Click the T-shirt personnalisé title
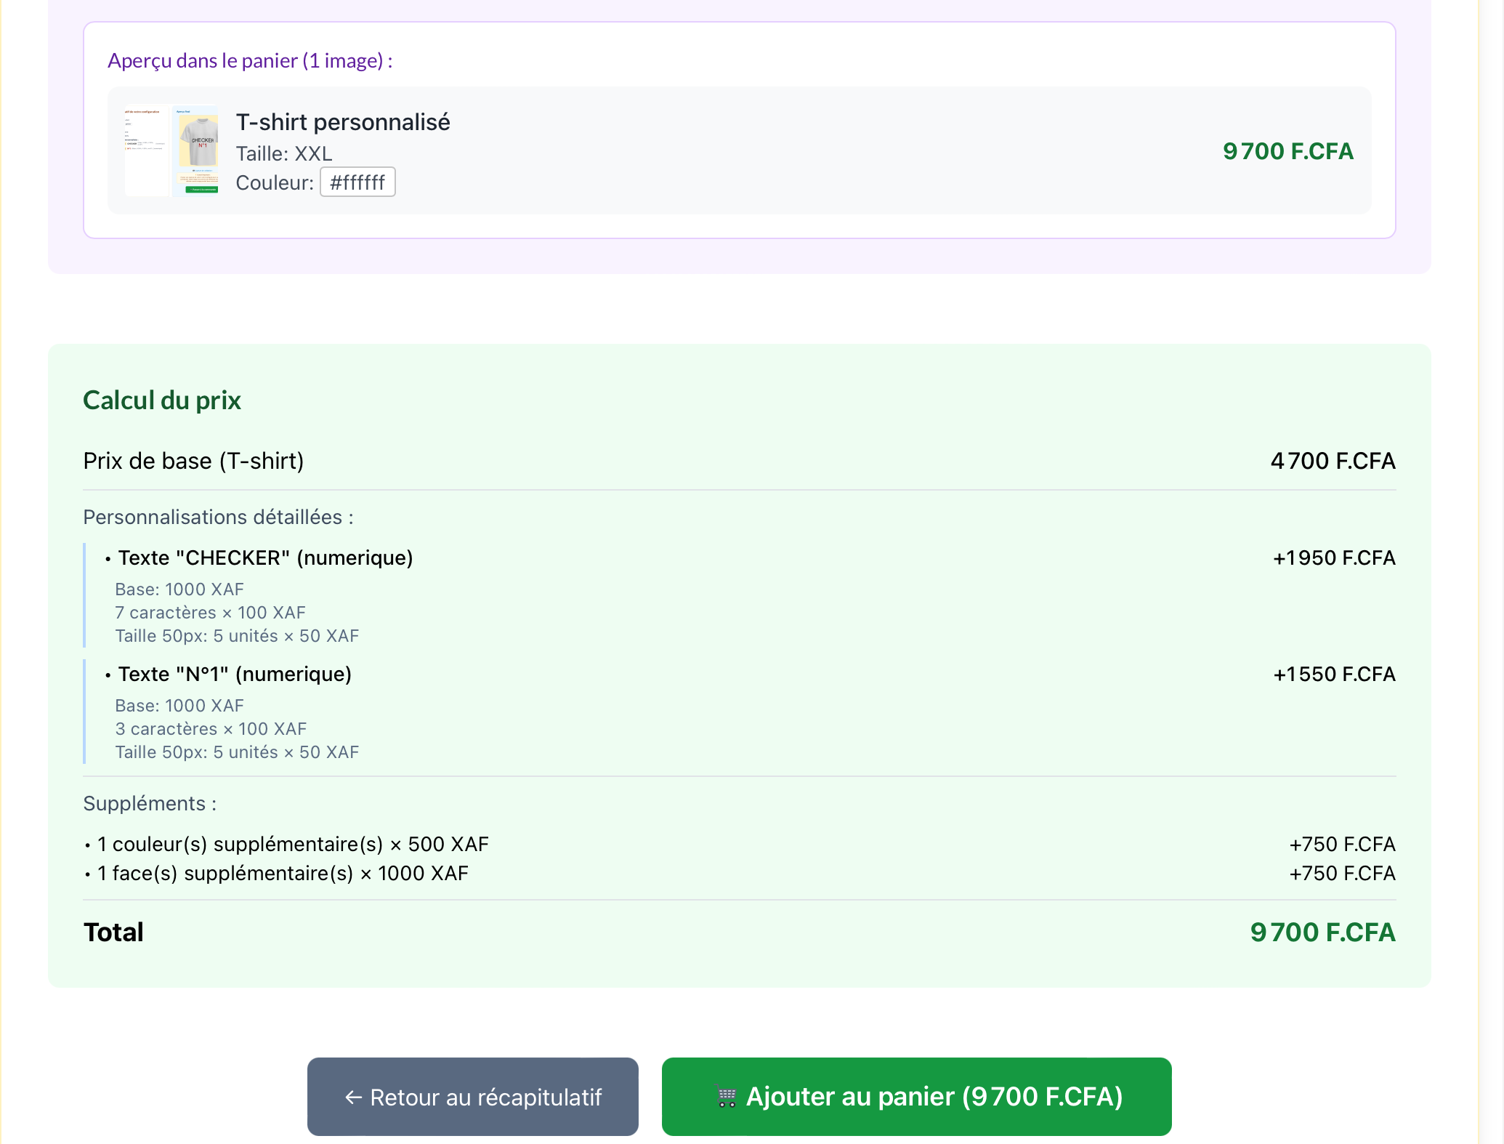Viewport: 1504px width, 1144px height. pos(343,122)
